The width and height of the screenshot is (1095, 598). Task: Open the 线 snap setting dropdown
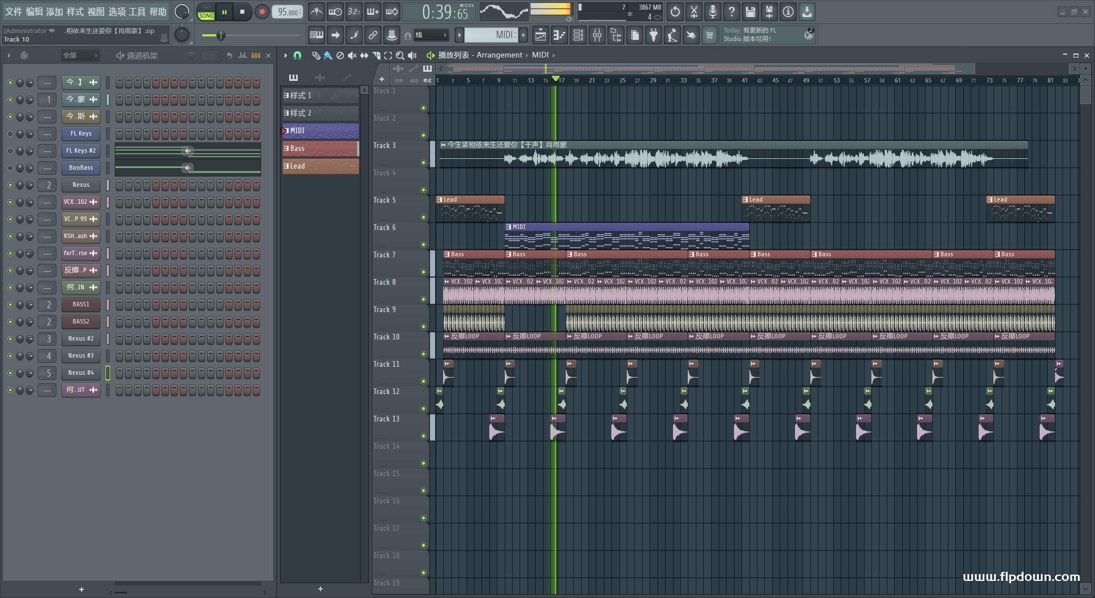(x=431, y=35)
